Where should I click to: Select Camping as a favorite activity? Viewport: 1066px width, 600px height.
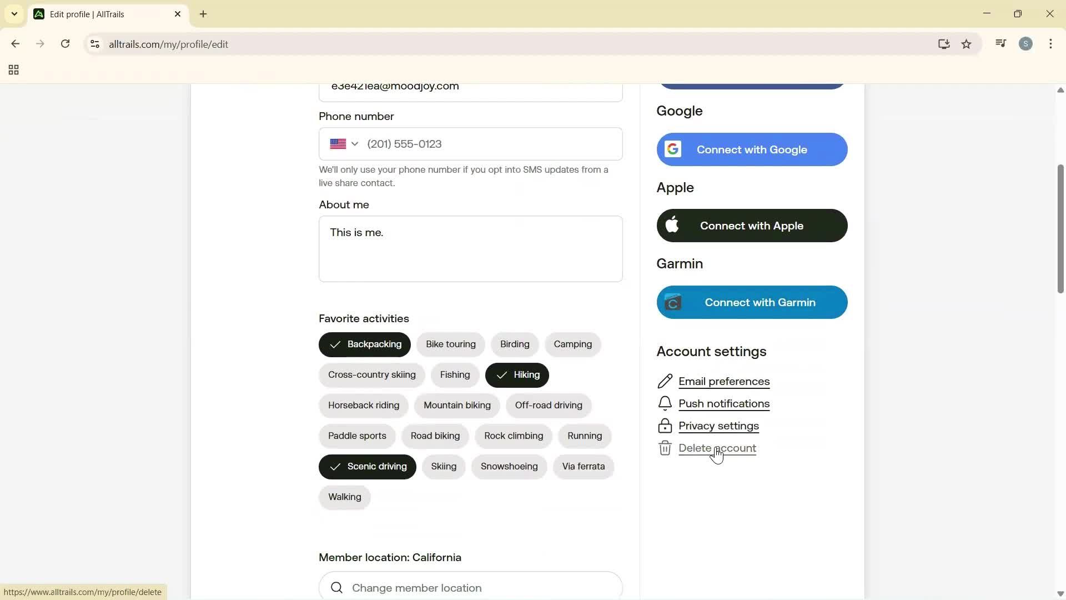click(572, 344)
